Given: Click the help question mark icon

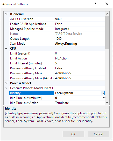Looking at the screenshot, I should click(x=95, y=4).
